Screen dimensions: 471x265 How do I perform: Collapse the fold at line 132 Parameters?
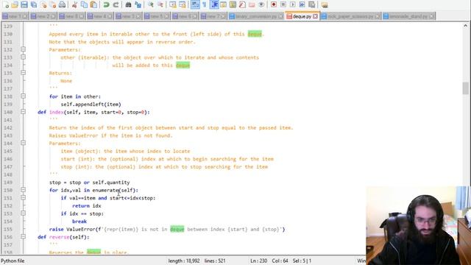(23, 49)
